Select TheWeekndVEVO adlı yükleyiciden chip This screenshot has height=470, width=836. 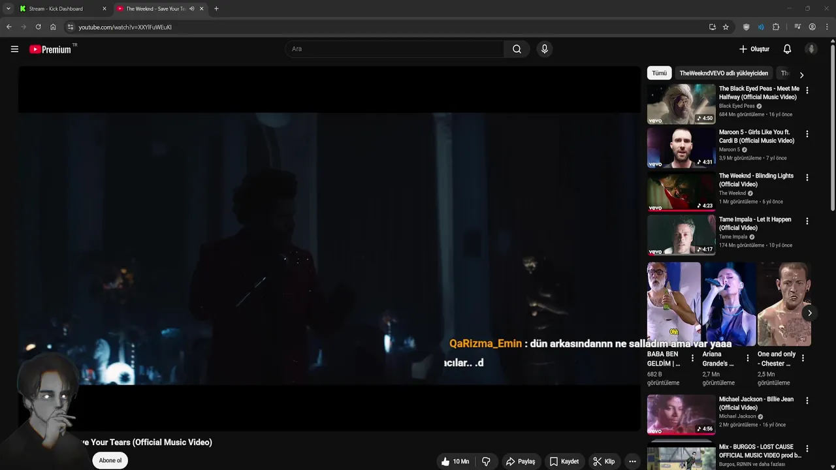[x=724, y=73]
